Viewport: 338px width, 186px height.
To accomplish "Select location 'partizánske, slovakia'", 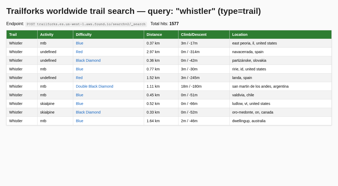I will pyautogui.click(x=249, y=60).
